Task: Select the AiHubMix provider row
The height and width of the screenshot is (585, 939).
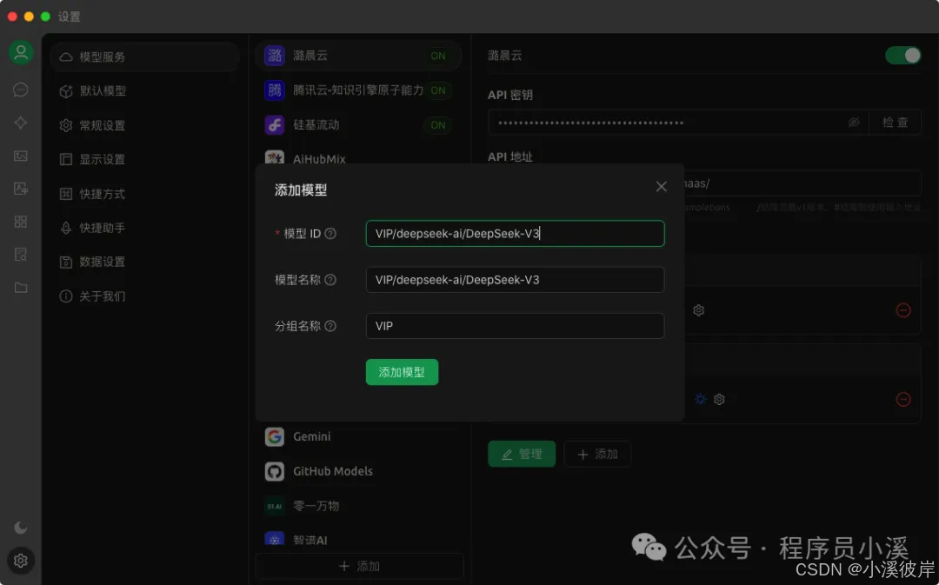Action: point(358,156)
